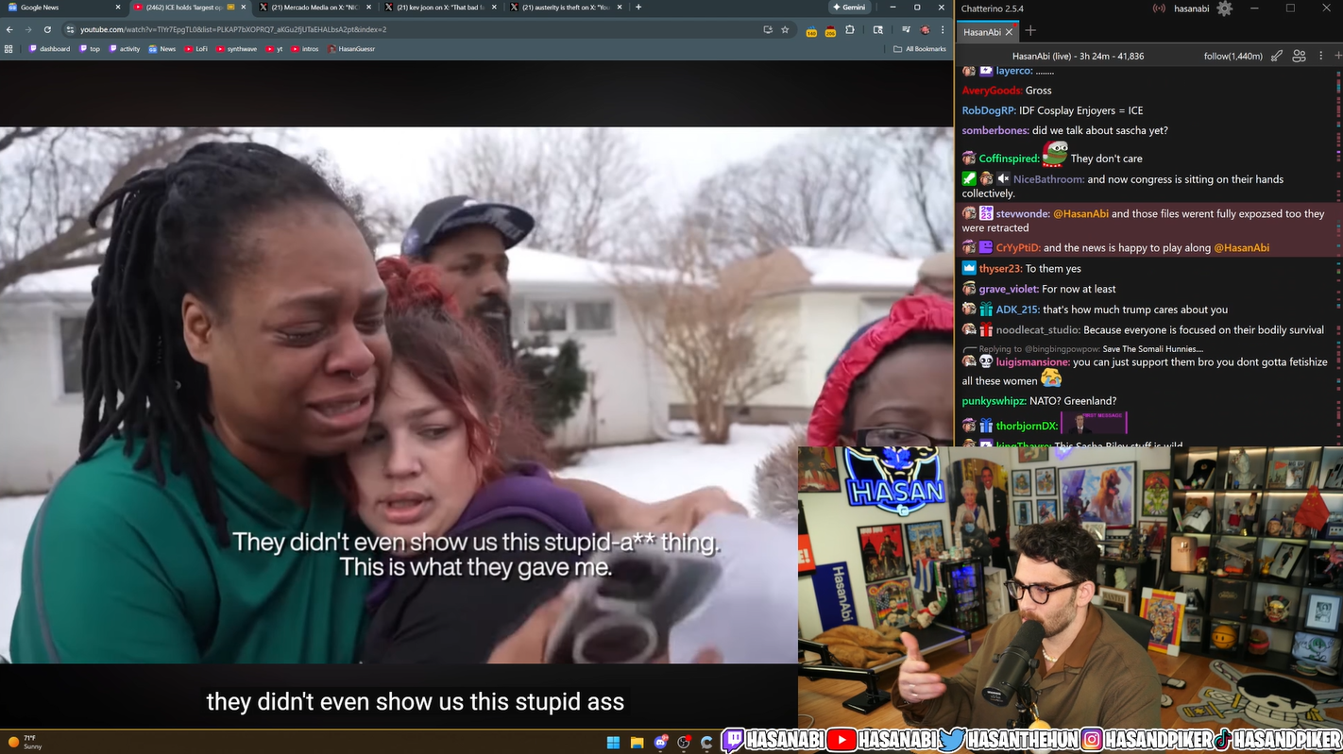Click username punkywhipz in chat

pyautogui.click(x=994, y=401)
